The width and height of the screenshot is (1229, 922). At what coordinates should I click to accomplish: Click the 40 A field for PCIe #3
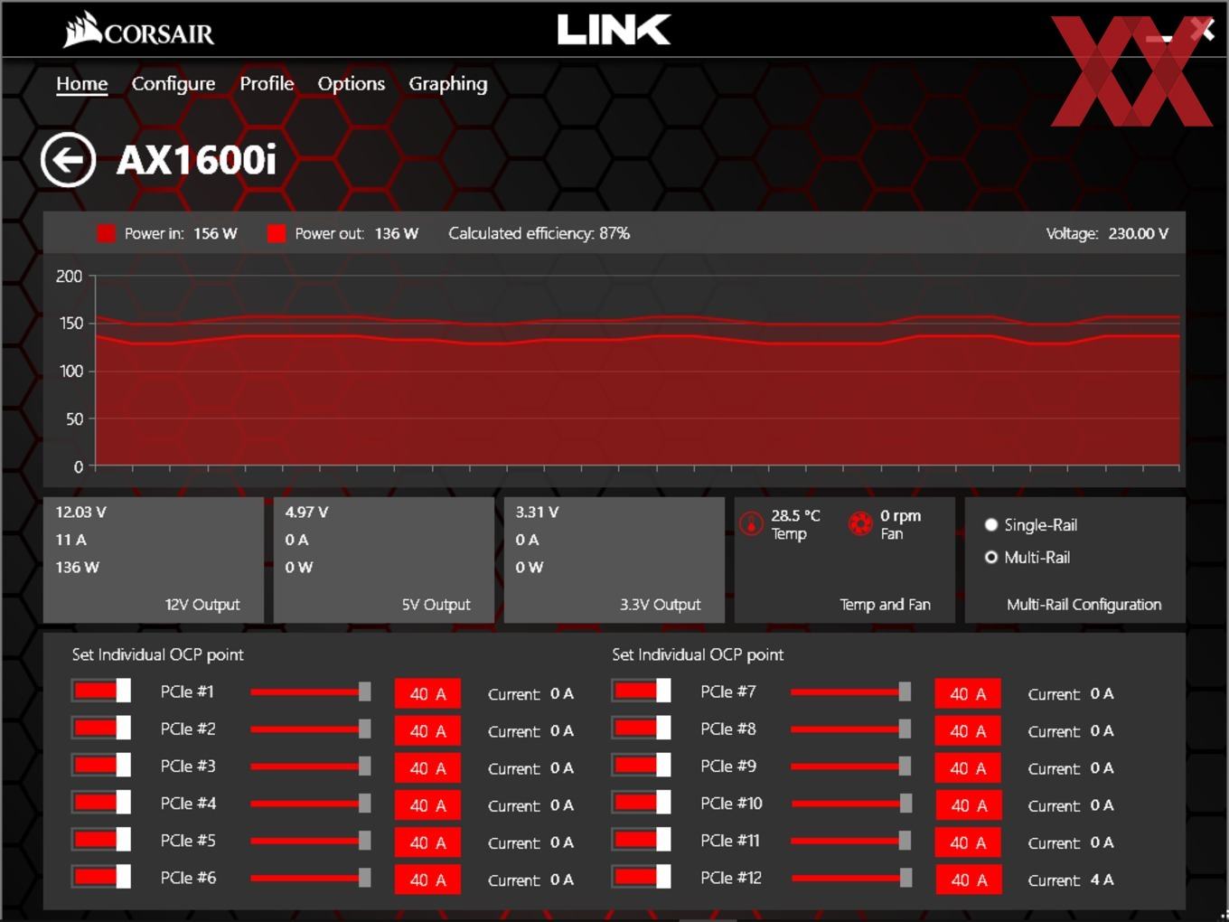427,768
